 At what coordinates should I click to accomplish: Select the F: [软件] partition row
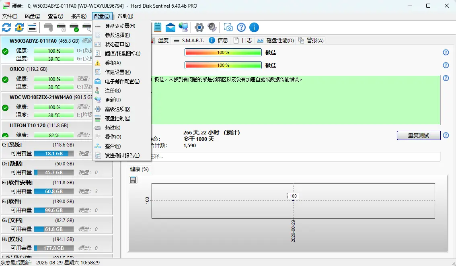[57, 206]
